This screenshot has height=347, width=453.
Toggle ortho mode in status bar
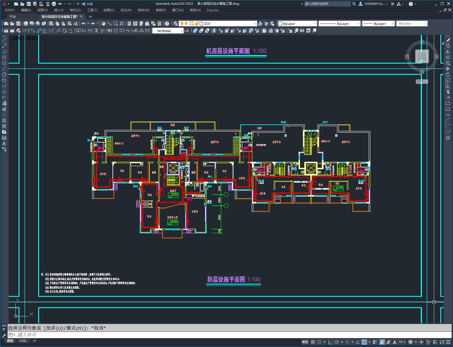[330, 342]
